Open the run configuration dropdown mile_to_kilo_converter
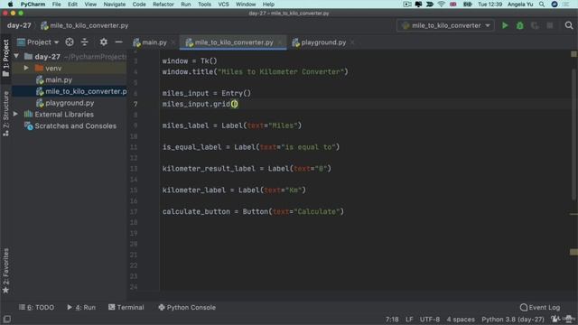Image resolution: width=578 pixels, height=325 pixels. tap(445, 25)
